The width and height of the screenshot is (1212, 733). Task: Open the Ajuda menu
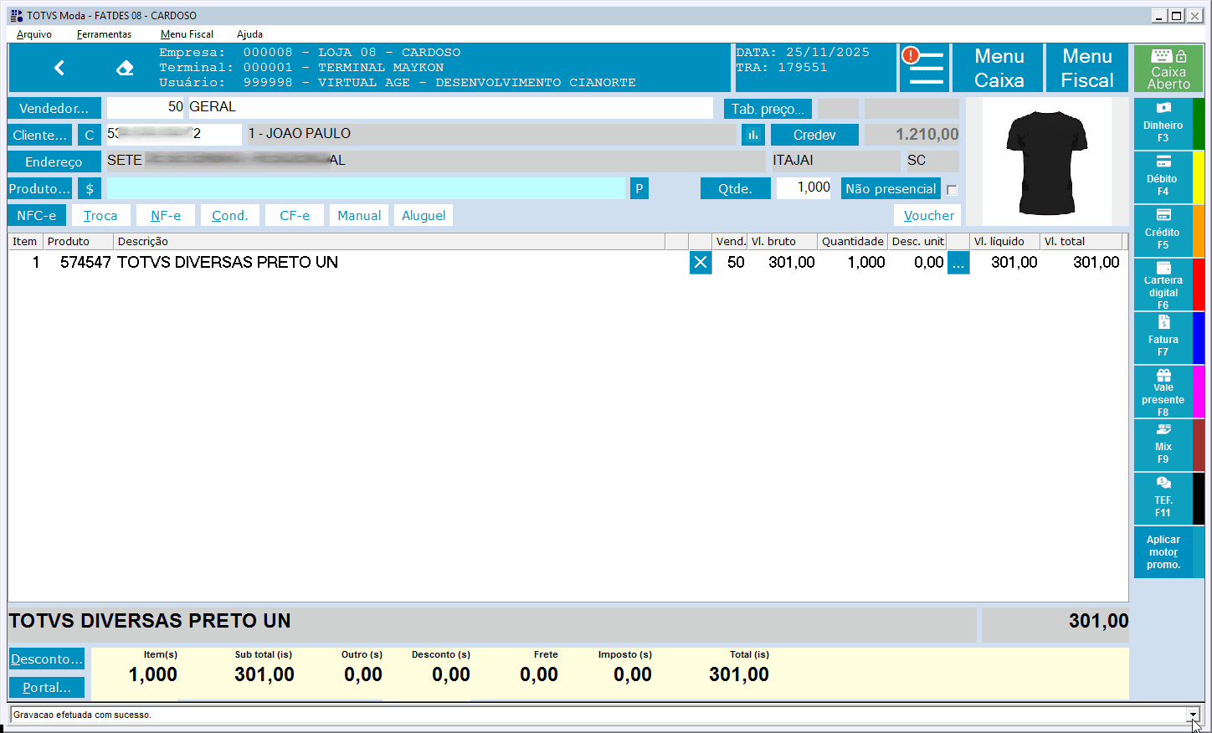coord(249,34)
